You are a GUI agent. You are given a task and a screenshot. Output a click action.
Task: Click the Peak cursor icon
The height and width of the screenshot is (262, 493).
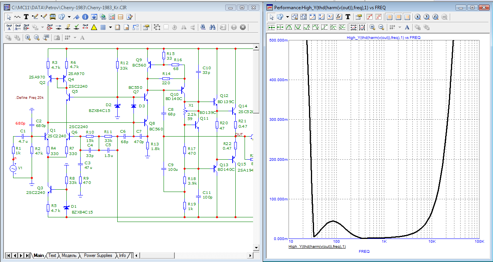(289, 27)
